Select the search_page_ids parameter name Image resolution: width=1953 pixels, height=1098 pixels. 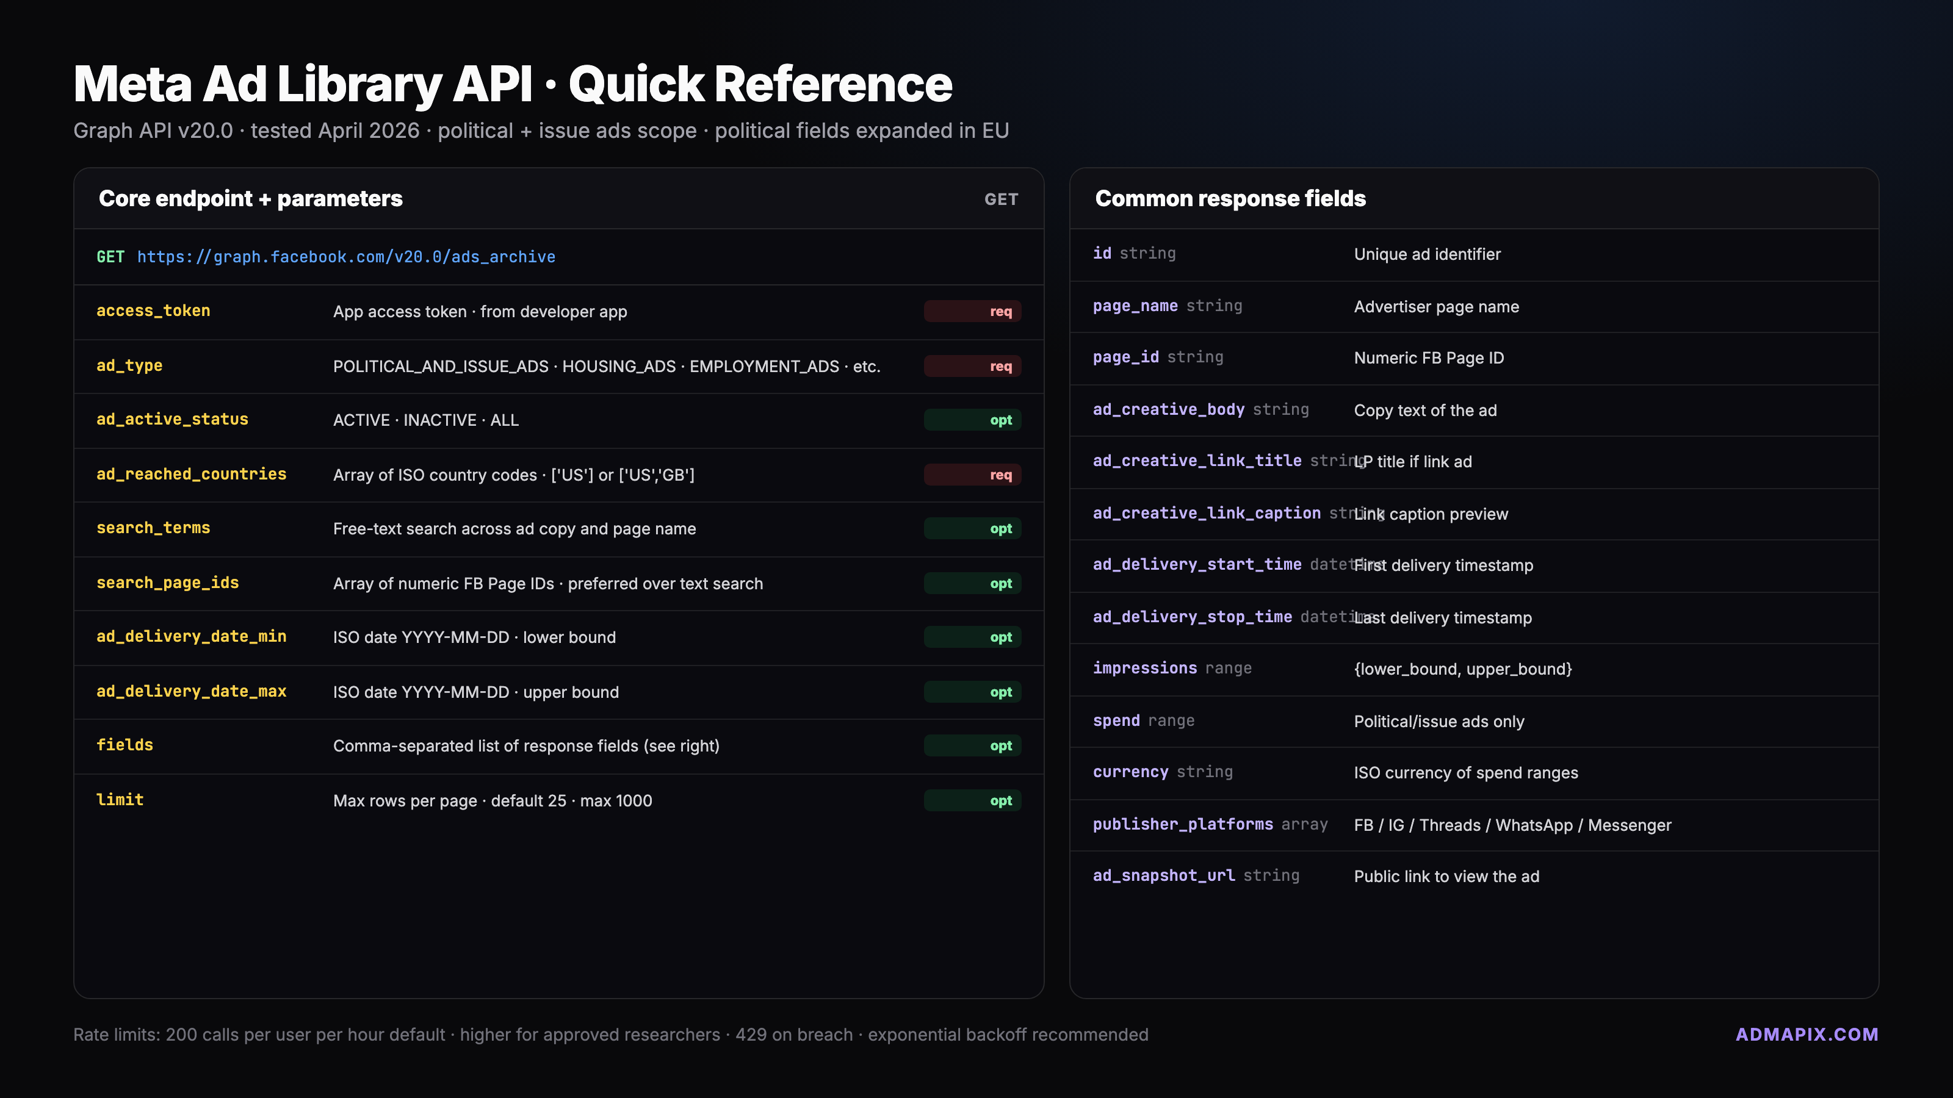168,583
